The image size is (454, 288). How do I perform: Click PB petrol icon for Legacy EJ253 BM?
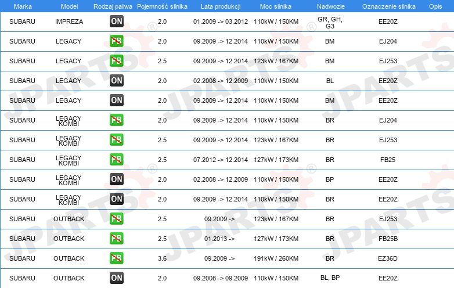[117, 60]
